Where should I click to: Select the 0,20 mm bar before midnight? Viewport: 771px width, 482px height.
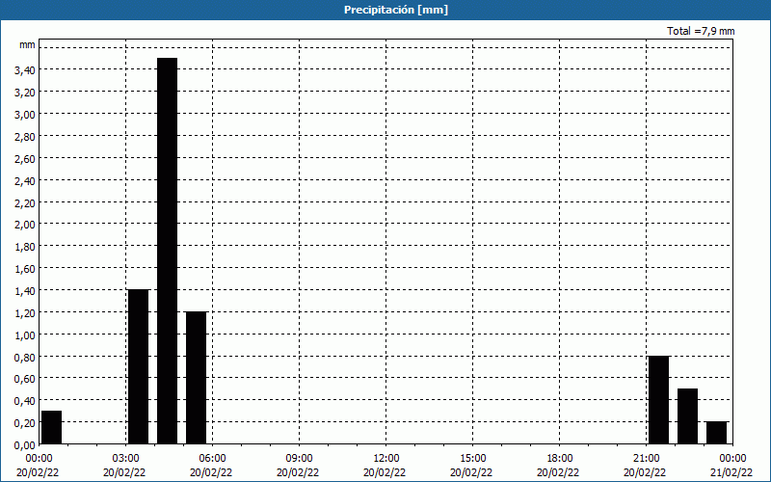pyautogui.click(x=716, y=433)
